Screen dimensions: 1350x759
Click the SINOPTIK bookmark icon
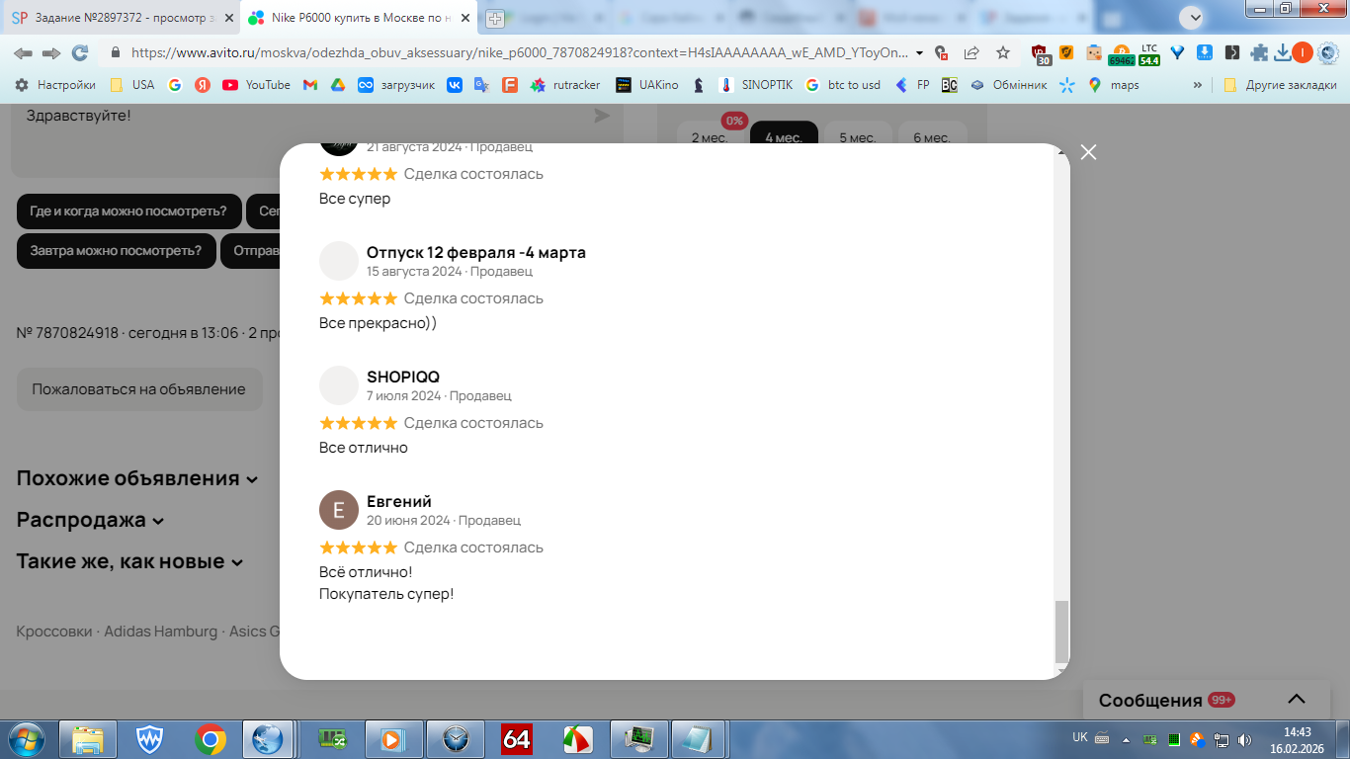click(725, 85)
